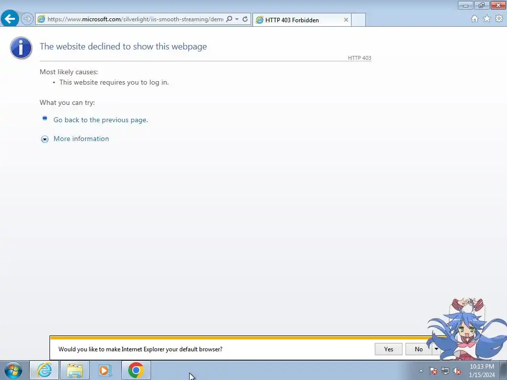Screen dimensions: 507x380
Task: Open Google Chrome from the taskbar
Action: 136,370
